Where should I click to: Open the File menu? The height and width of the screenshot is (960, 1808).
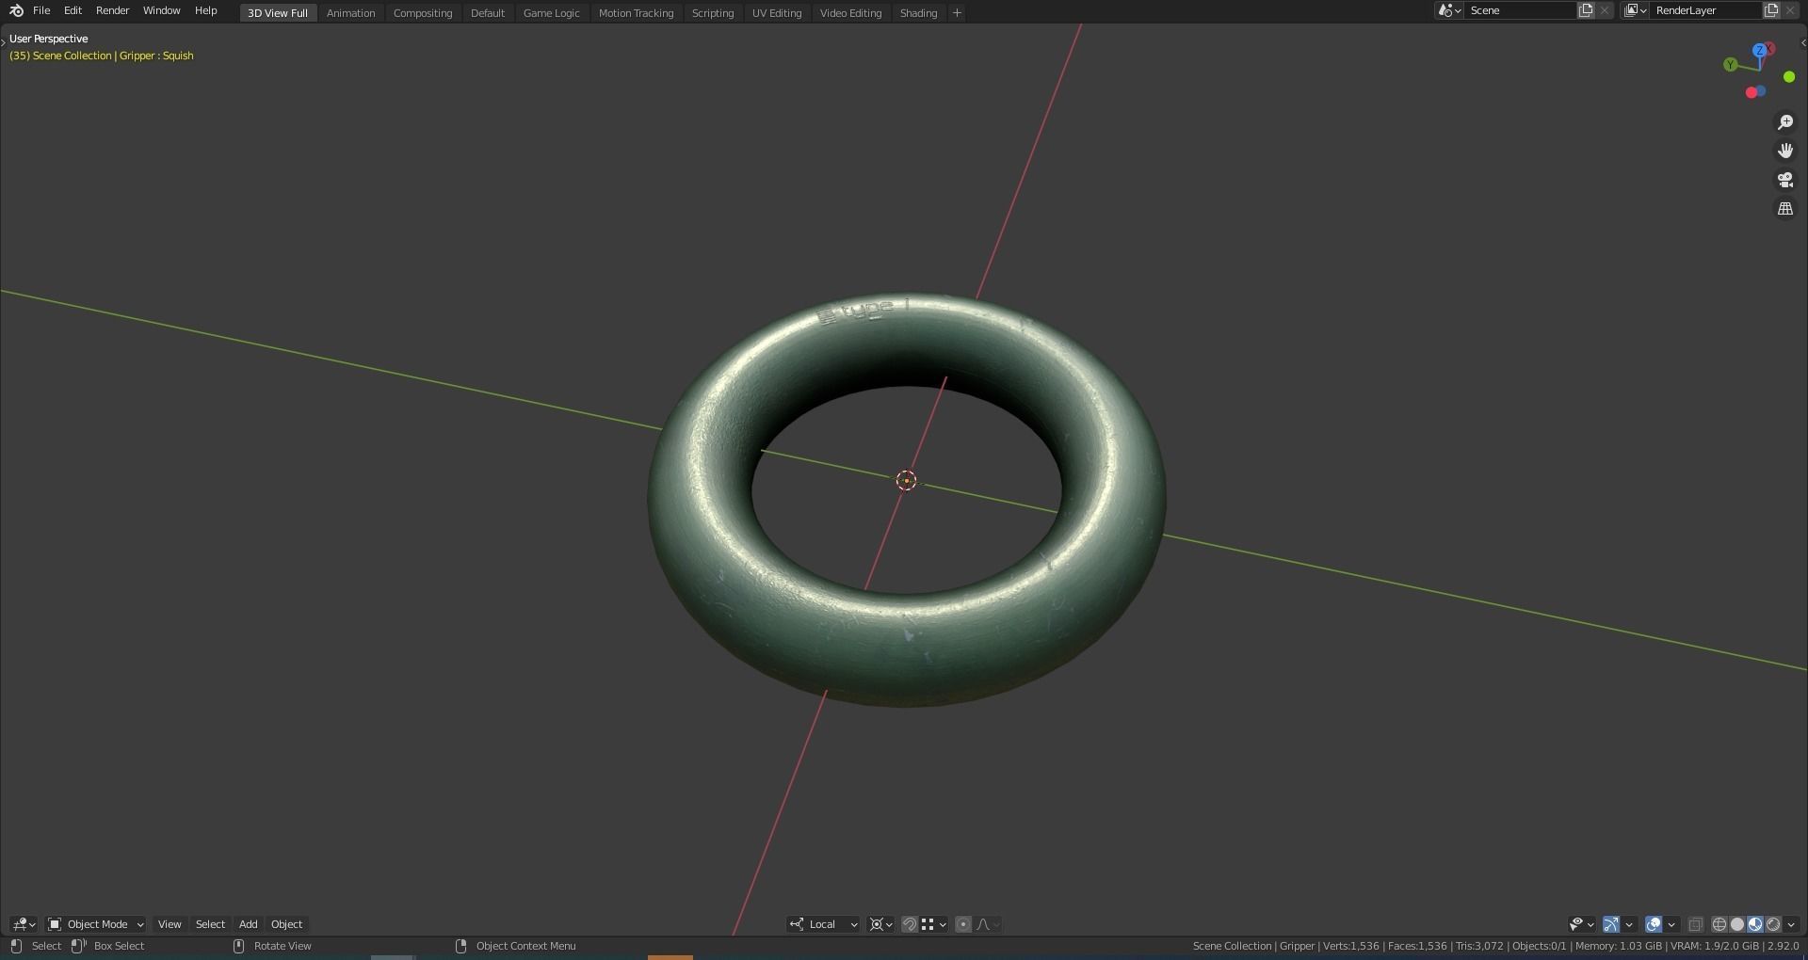[41, 10]
